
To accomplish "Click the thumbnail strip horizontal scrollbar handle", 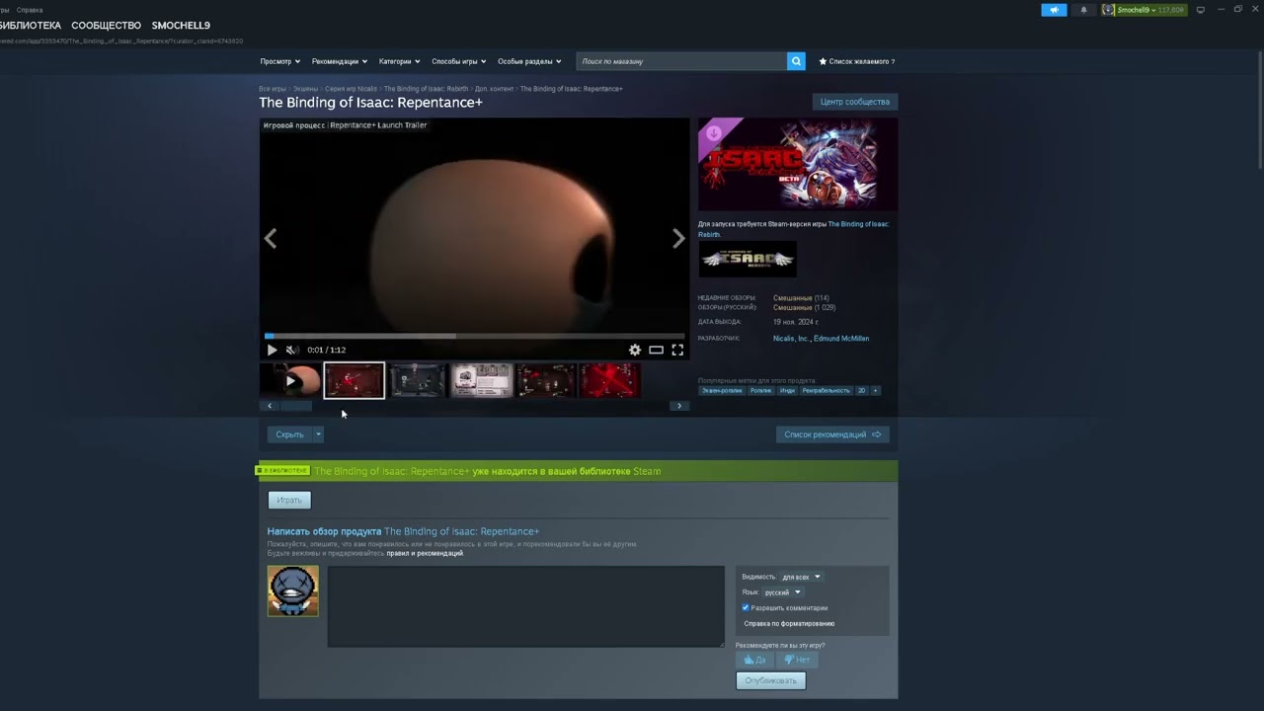I will click(296, 406).
